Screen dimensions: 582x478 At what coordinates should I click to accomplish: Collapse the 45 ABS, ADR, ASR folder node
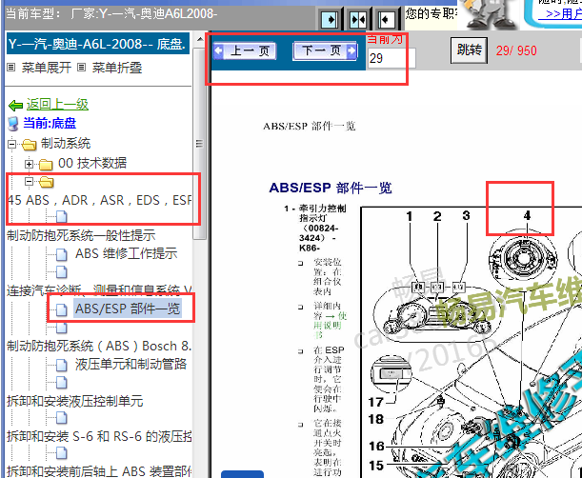click(x=29, y=182)
